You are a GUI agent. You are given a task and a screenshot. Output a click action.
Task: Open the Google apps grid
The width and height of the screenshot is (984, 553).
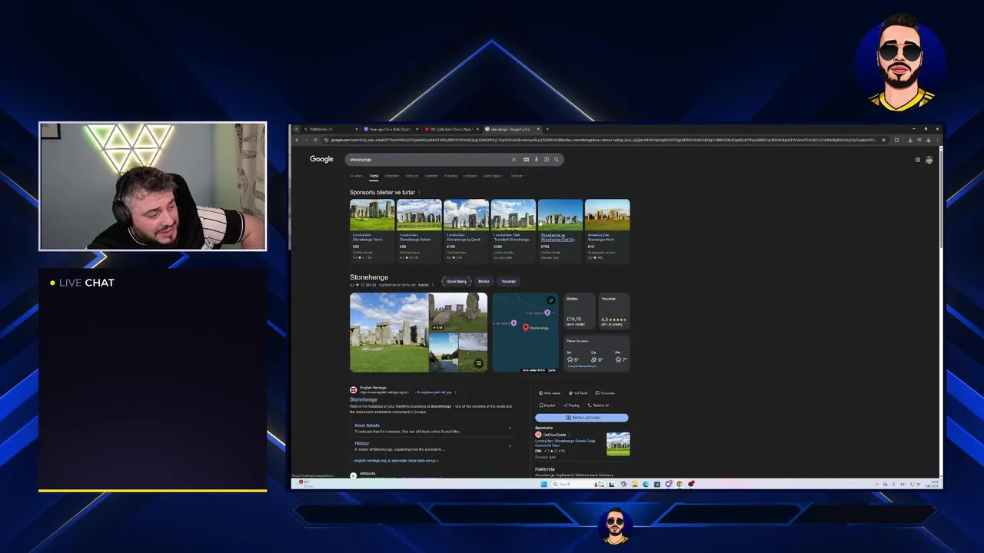click(x=917, y=160)
